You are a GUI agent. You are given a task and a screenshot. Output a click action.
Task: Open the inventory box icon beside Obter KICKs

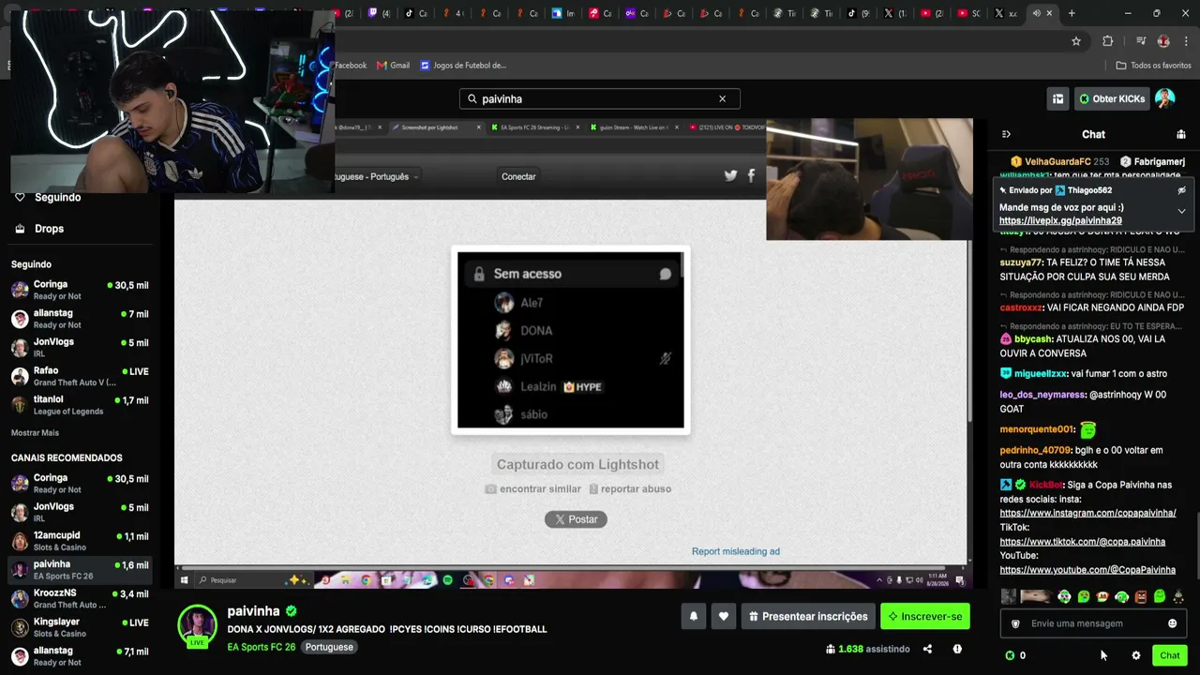1058,98
